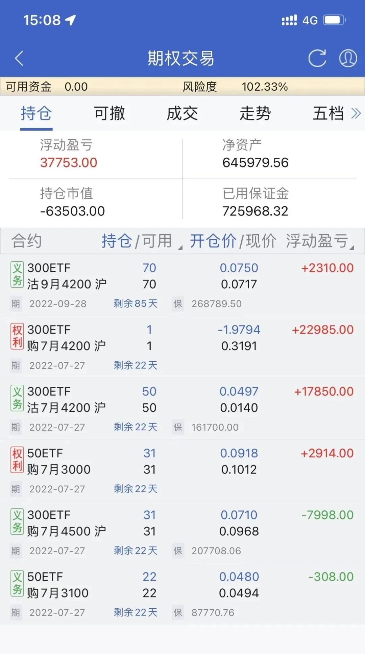
Task: Open the 50ETF 购7月3100 position row
Action: point(182,585)
